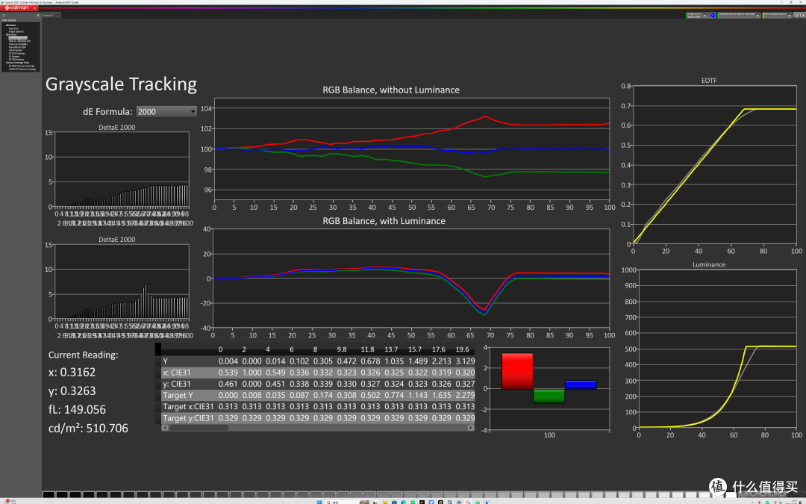Image resolution: width=806 pixels, height=504 pixels.
Task: Open the P3 Sweeps page
Action: pyautogui.click(x=14, y=57)
